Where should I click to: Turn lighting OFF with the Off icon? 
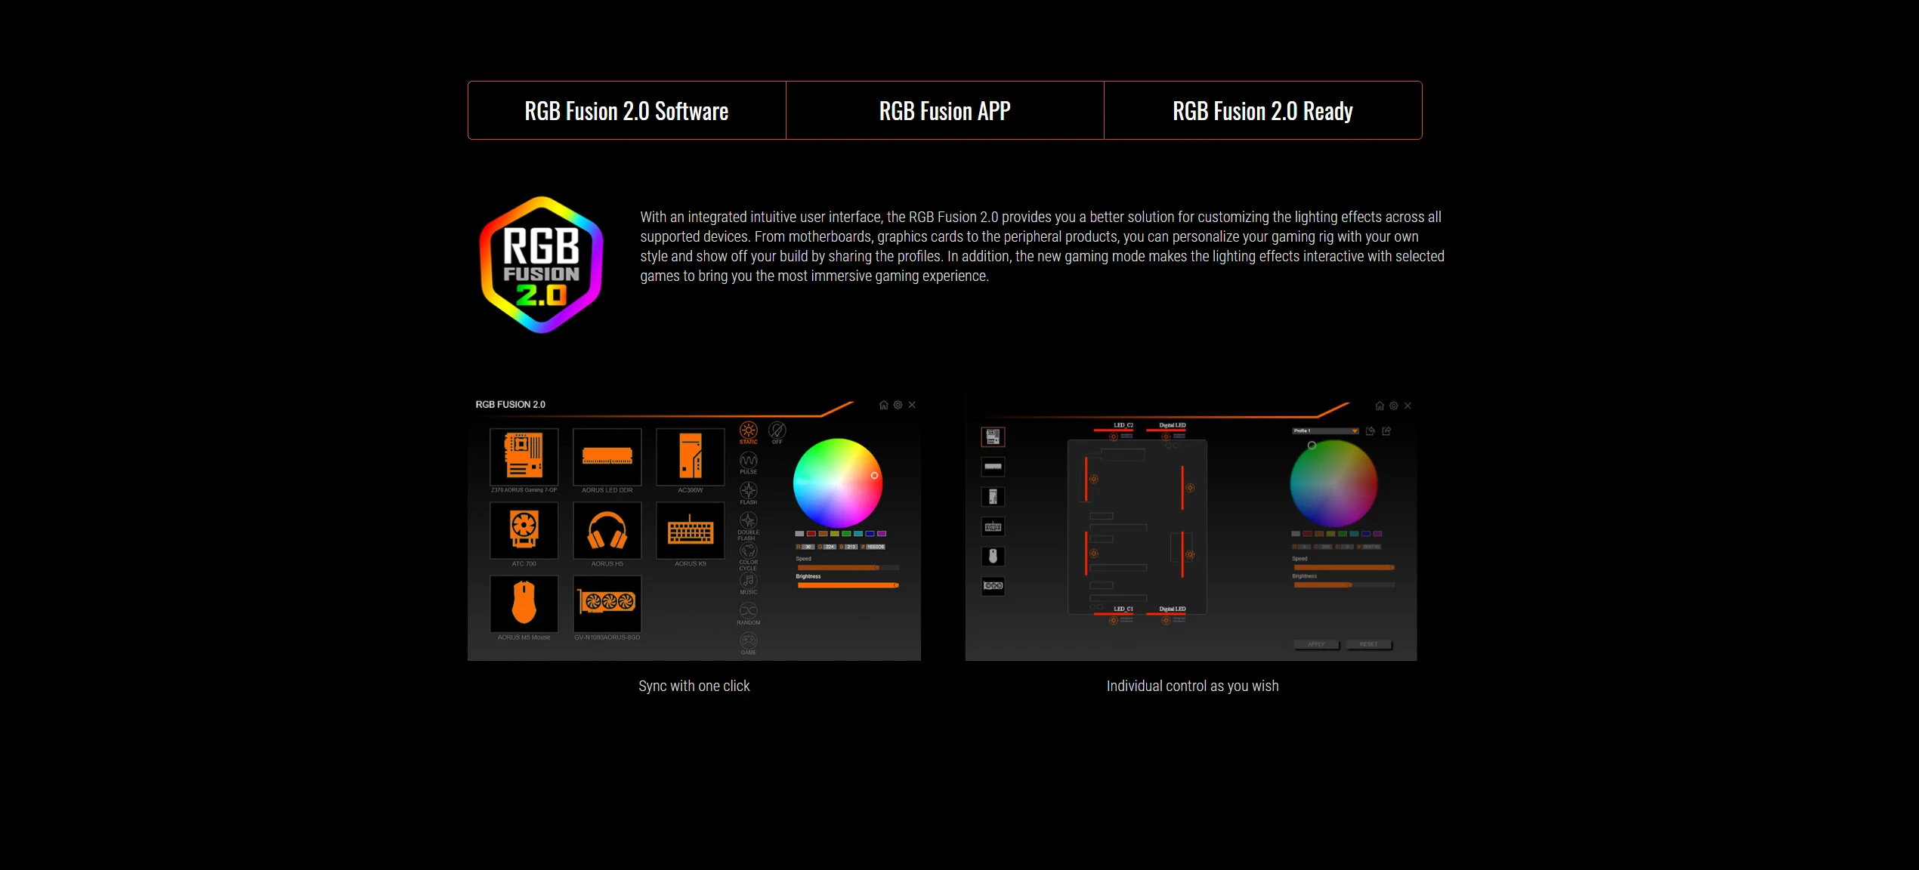[x=777, y=430]
